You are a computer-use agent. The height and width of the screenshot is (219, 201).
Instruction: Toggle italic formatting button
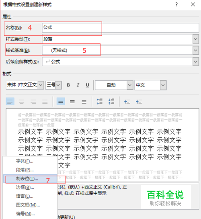78,85
